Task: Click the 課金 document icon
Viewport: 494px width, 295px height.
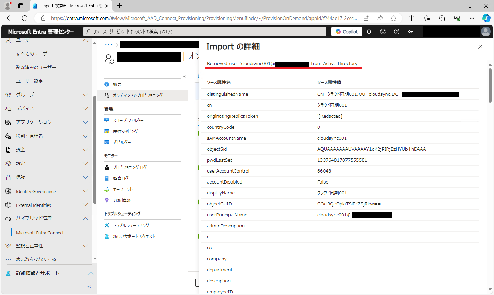Action: point(8,150)
